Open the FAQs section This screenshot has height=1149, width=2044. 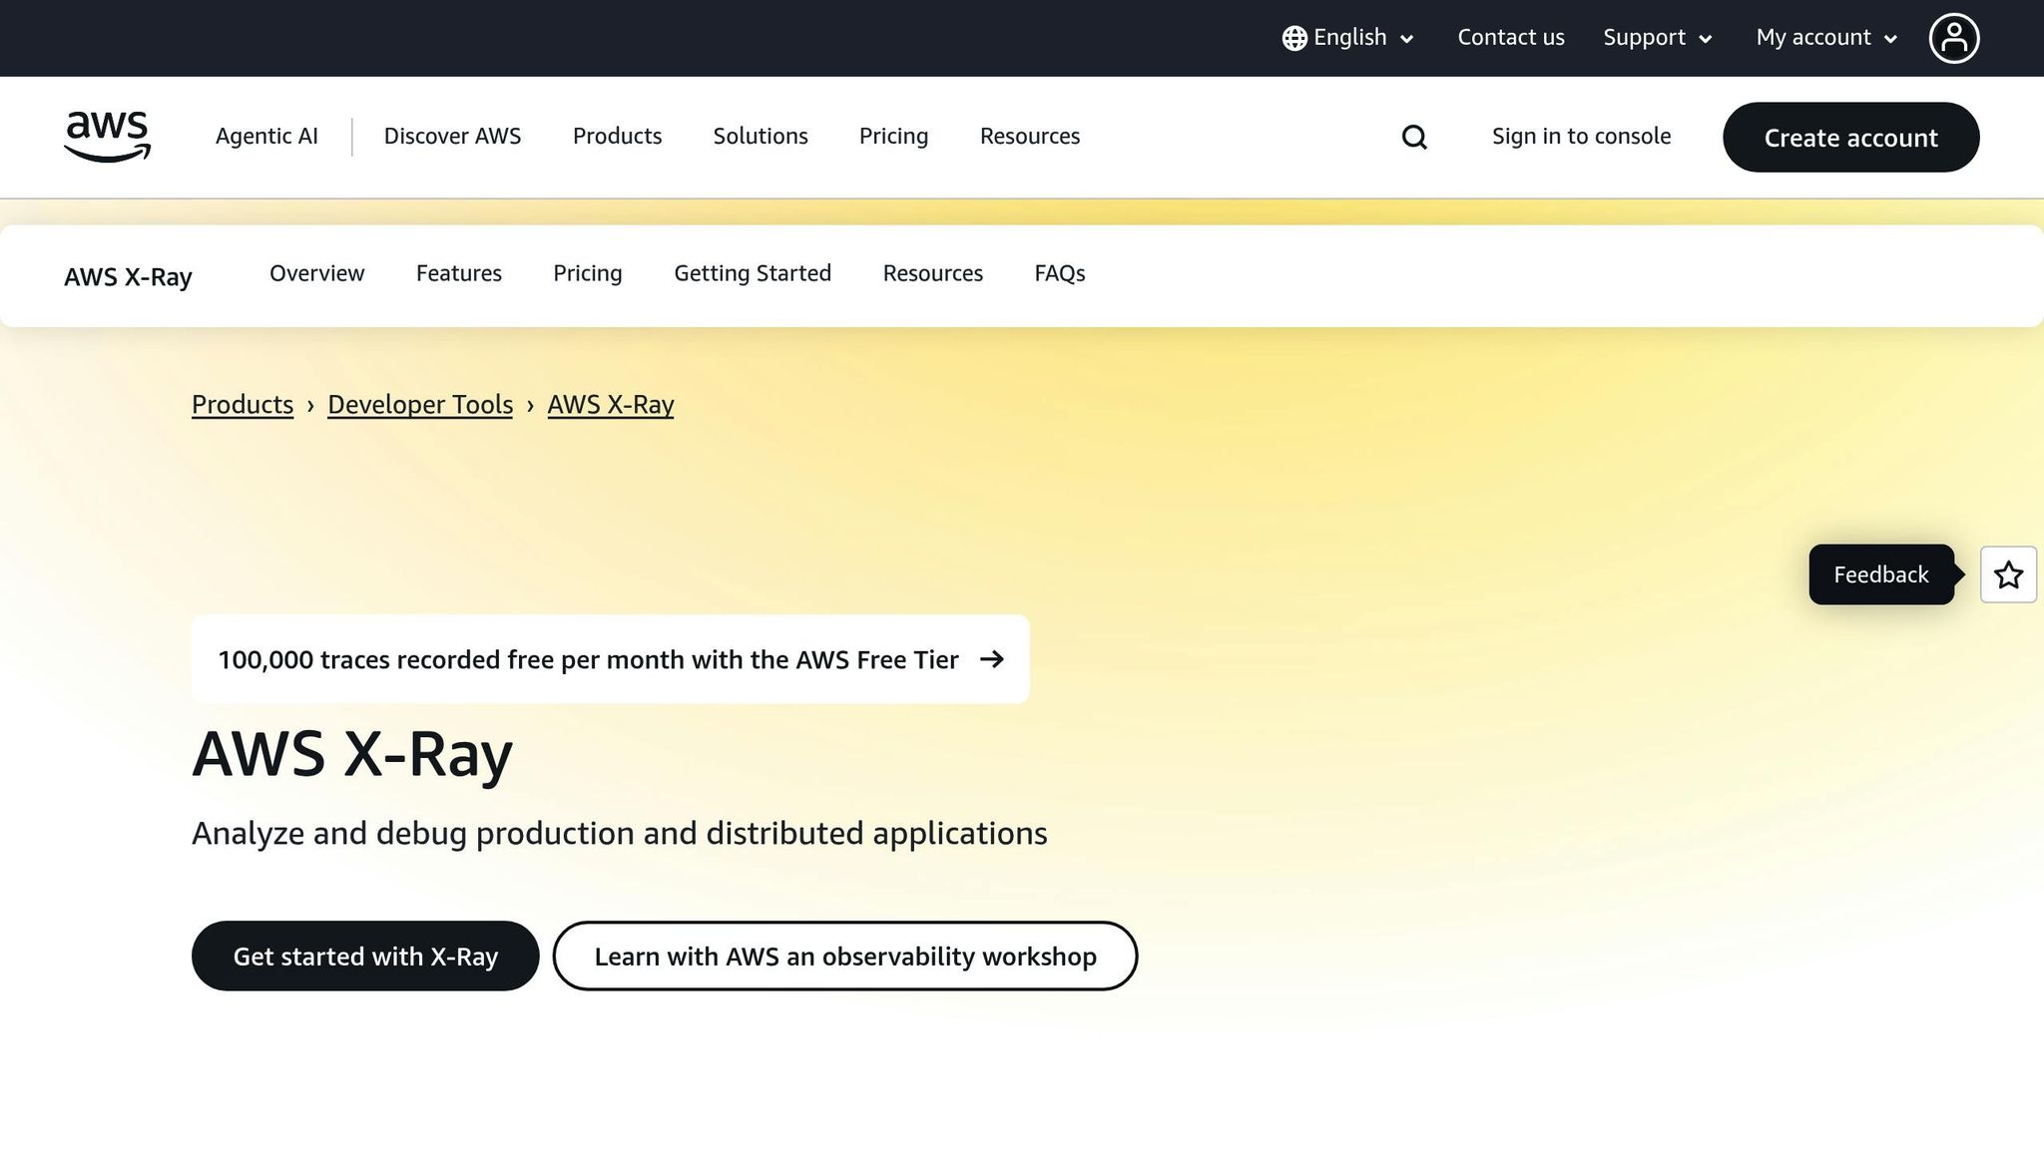coord(1059,273)
